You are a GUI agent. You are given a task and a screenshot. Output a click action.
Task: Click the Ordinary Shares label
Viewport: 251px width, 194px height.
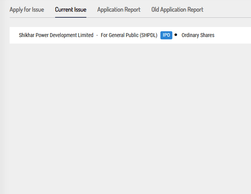(x=198, y=35)
